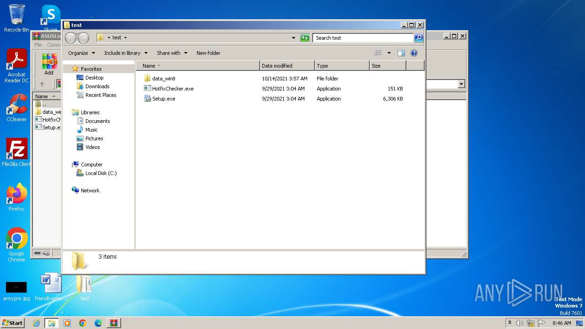Click the Forward navigation arrow in Explorer
Screen dimensions: 585x329
83,38
